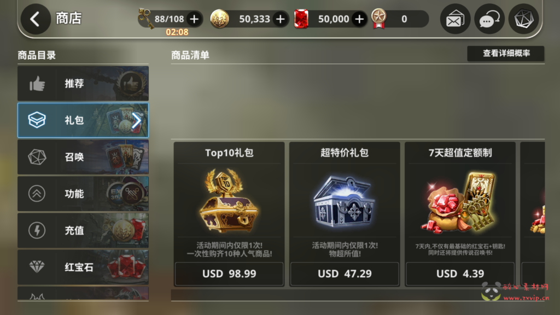Screen dimensions: 560x315
Task: Expand the 礼包 category chevron
Action: point(136,121)
